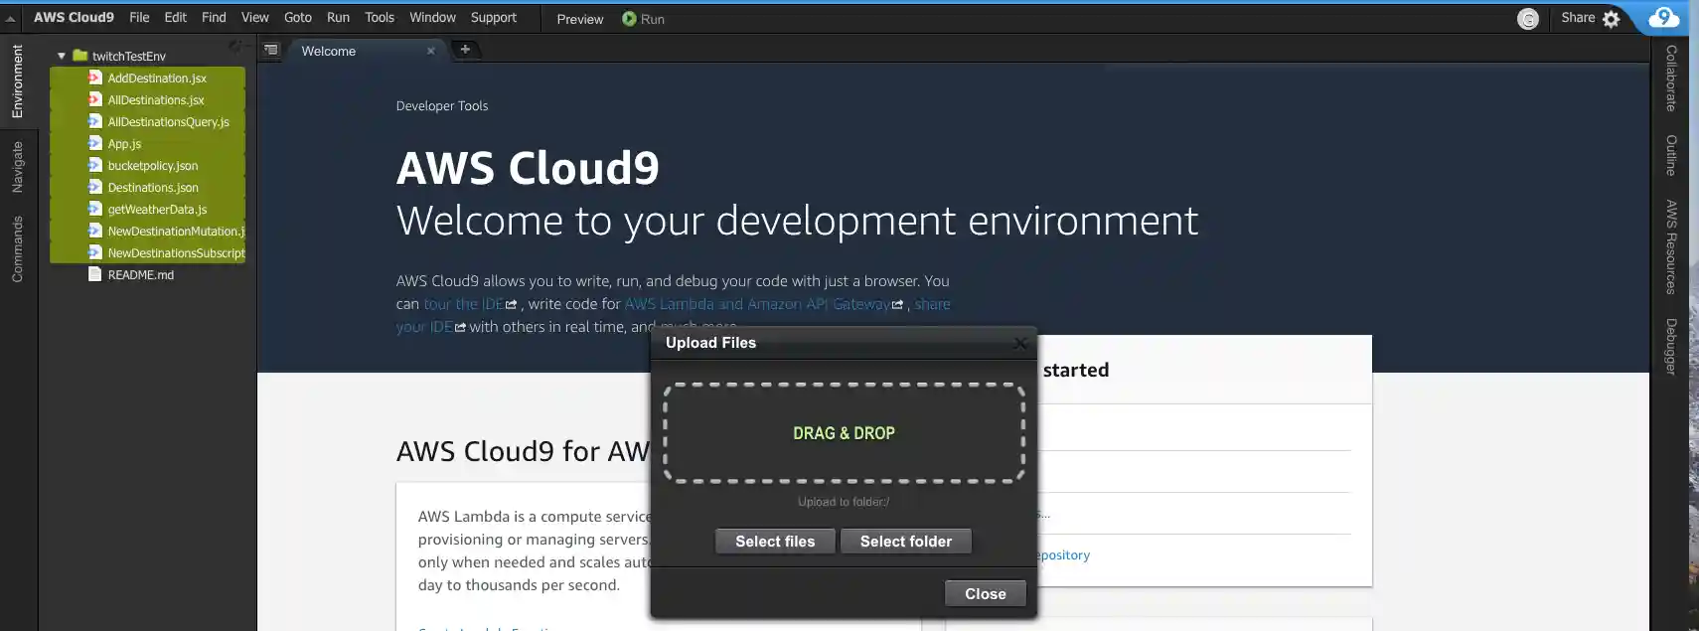This screenshot has width=1699, height=631.
Task: Click the user avatar G icon
Action: click(x=1528, y=19)
